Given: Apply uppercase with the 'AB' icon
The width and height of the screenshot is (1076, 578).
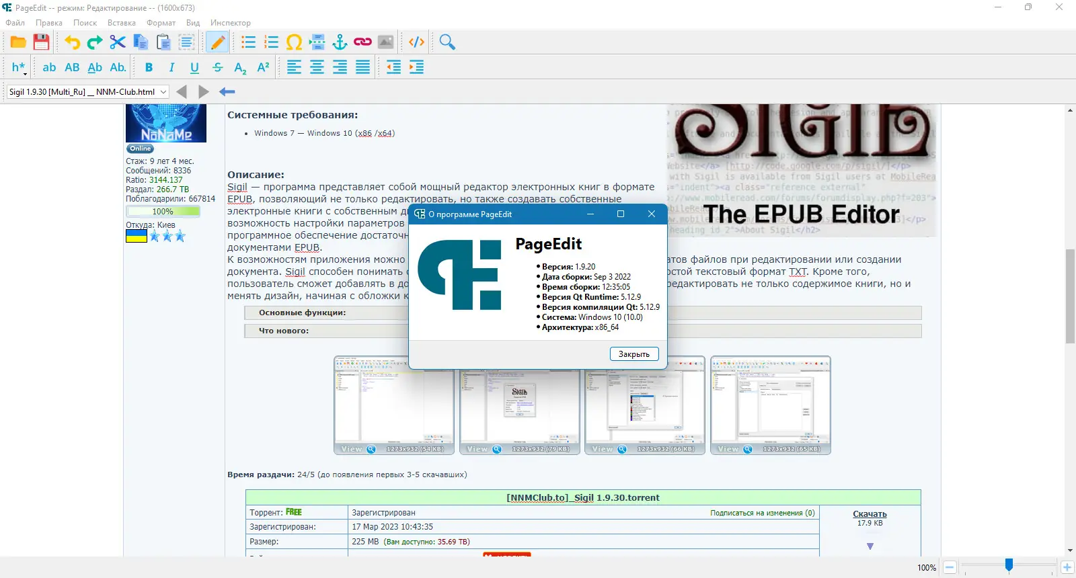Looking at the screenshot, I should point(72,67).
